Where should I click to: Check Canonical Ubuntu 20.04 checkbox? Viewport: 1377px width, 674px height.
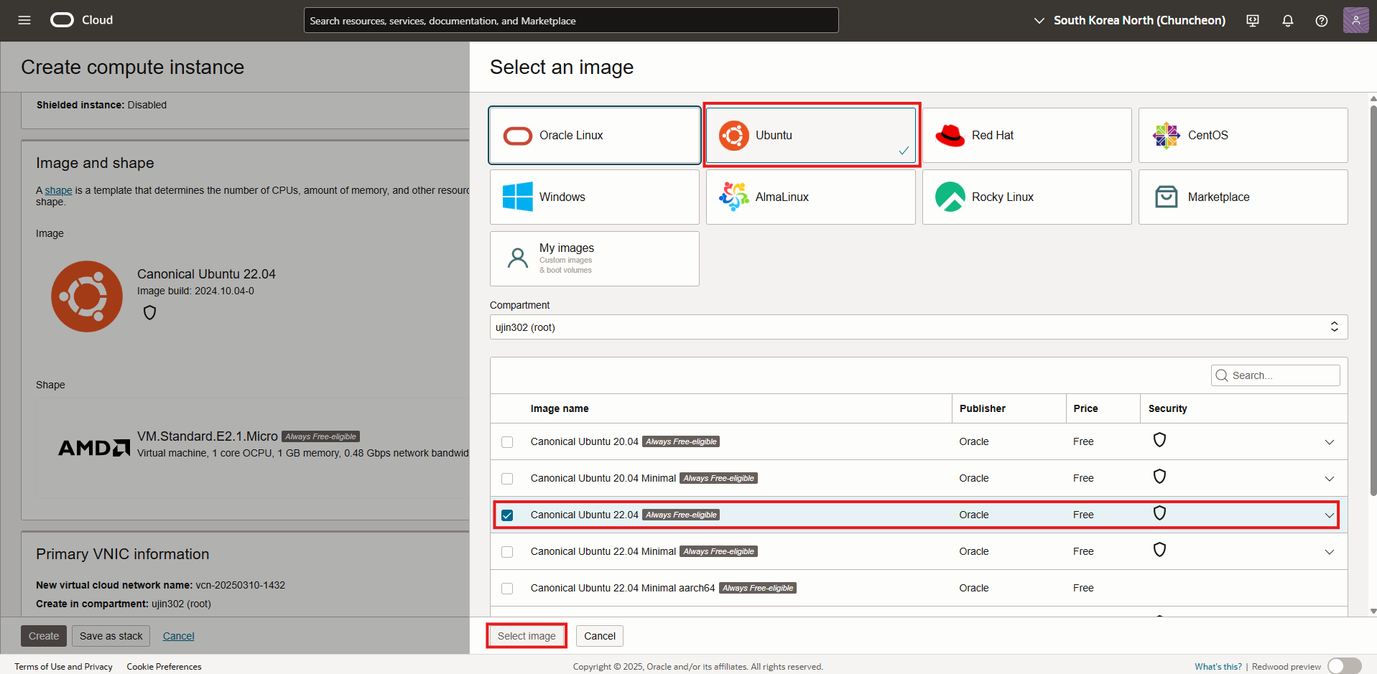click(507, 442)
